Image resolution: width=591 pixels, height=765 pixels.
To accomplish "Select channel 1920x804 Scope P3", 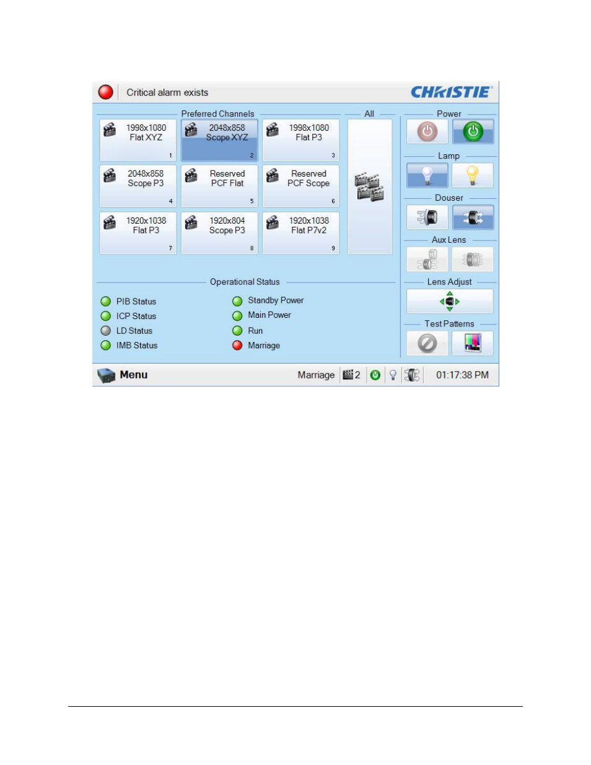I will coord(219,233).
